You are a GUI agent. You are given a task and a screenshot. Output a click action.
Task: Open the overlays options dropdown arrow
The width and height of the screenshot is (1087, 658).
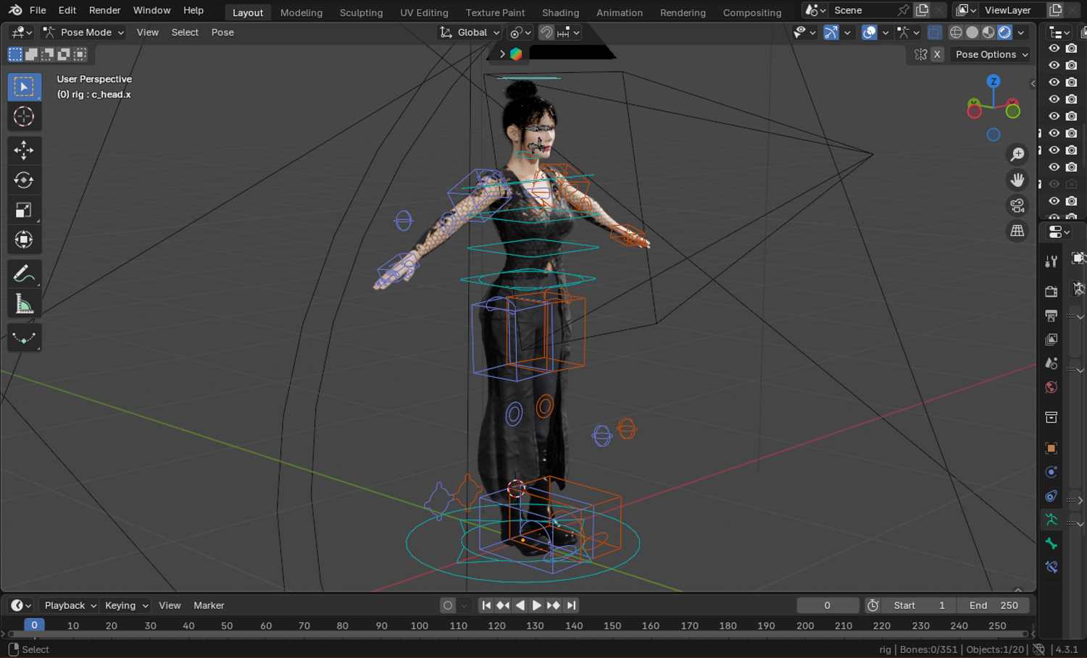(x=885, y=33)
